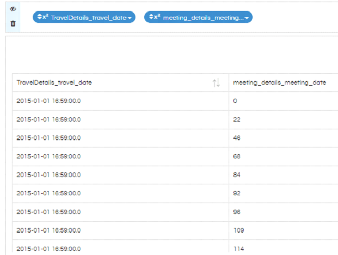338x255 pixels.
Task: Click sort icon on TravelDetails_travel_date pill
Action: 40,17
